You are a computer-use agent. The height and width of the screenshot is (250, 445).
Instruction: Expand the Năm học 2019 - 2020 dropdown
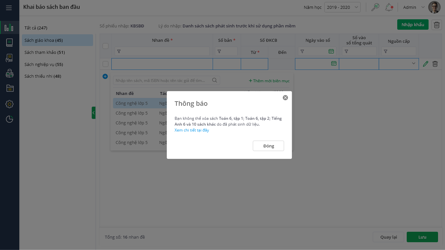point(342,7)
